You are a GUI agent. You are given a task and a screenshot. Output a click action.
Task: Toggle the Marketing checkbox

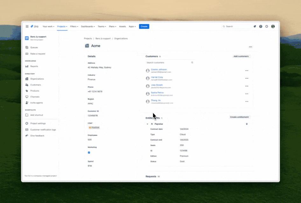[89, 152]
